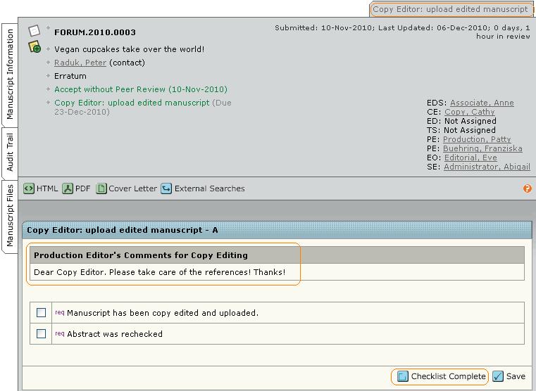536x391 pixels.
Task: Open the Copy, Cathy link
Action: point(469,112)
